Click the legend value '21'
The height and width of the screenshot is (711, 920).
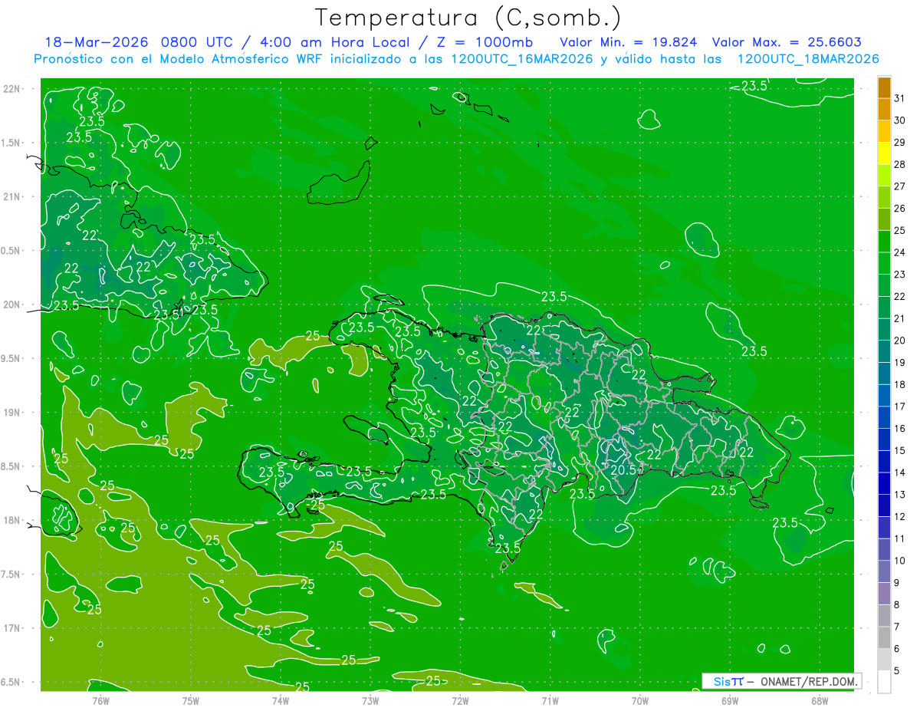900,318
